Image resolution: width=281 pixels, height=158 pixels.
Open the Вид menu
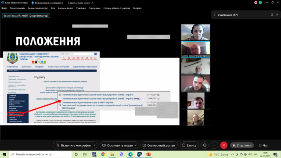point(53,8)
